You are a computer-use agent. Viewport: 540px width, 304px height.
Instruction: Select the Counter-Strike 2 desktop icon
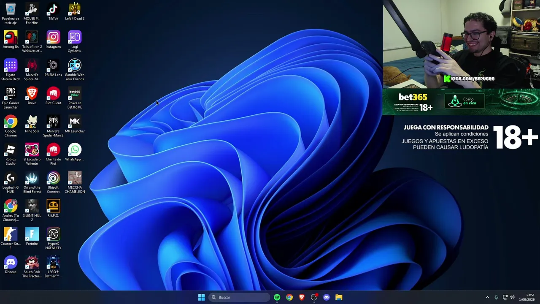click(11, 239)
